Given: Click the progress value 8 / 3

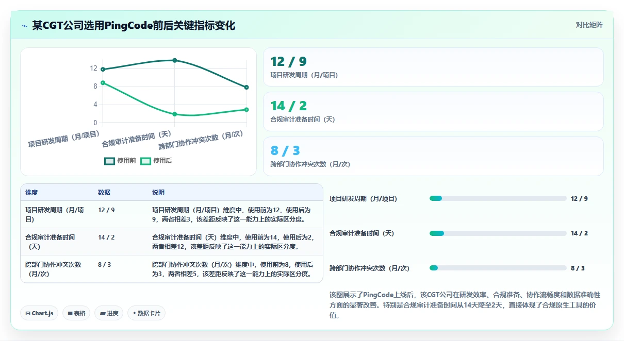Looking at the screenshot, I should (578, 268).
